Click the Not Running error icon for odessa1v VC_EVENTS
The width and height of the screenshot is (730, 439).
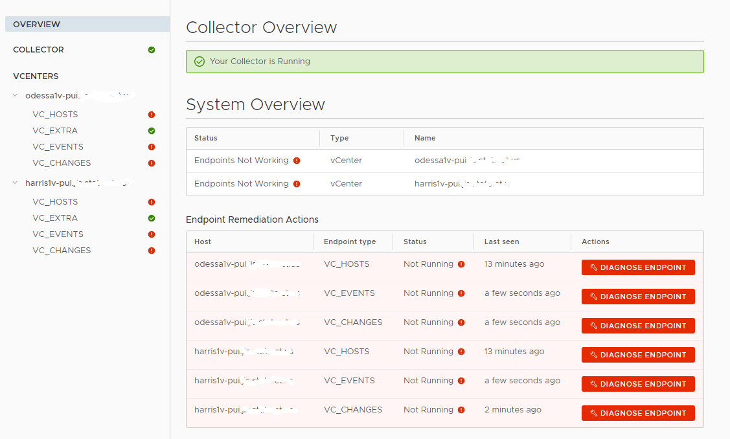click(460, 293)
